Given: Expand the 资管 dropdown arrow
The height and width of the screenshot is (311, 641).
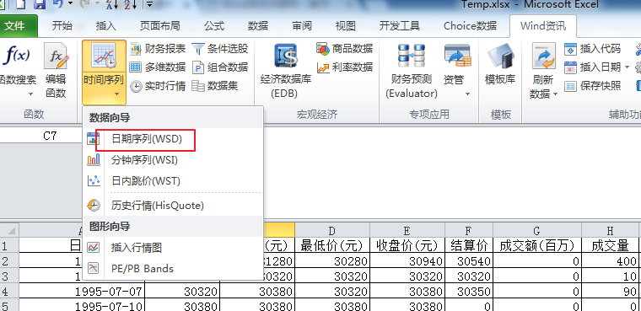Looking at the screenshot, I should 467,94.
